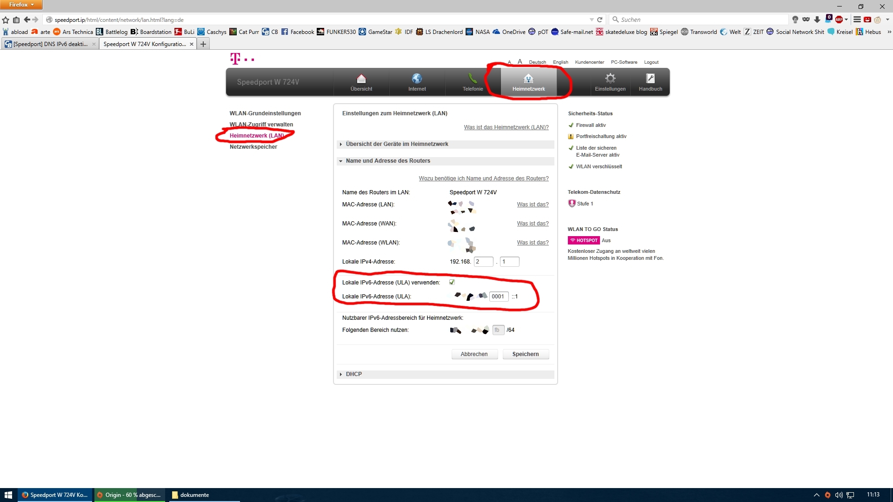Expand Übersicht der Geräte im Heimnetzwerk

pos(397,144)
